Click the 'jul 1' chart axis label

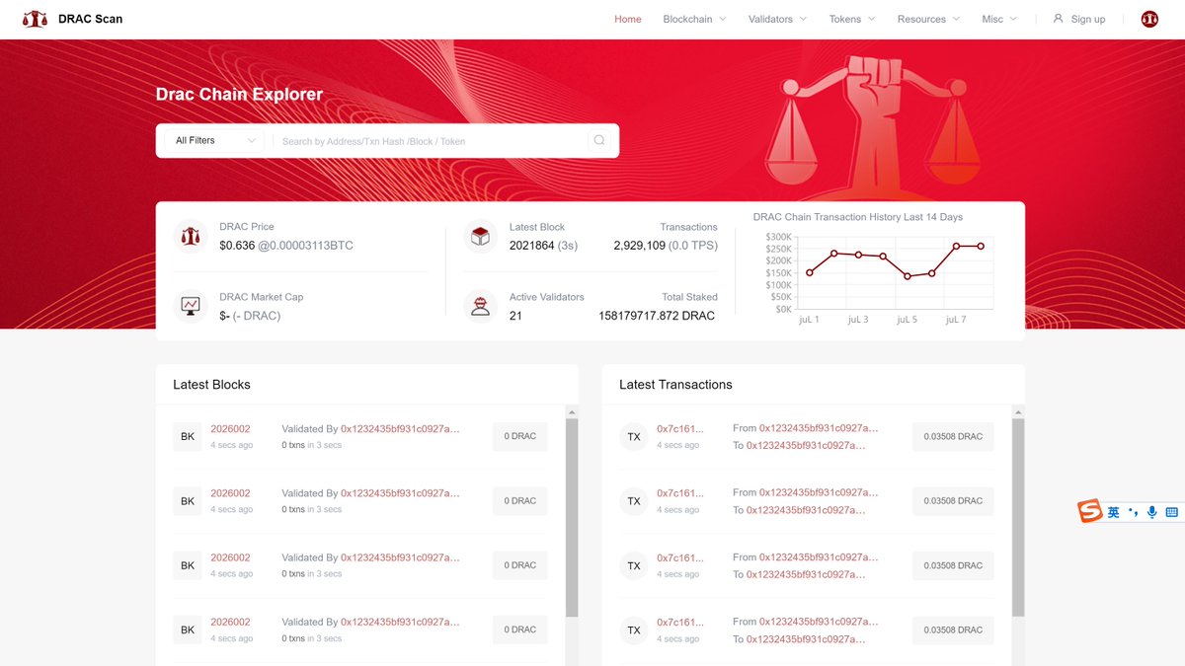(x=809, y=320)
